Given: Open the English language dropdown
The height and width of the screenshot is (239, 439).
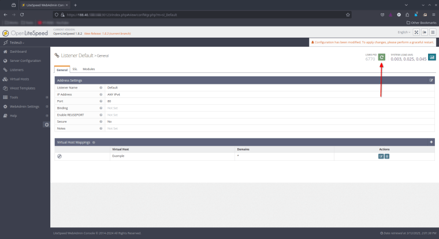Looking at the screenshot, I should coord(404,32).
